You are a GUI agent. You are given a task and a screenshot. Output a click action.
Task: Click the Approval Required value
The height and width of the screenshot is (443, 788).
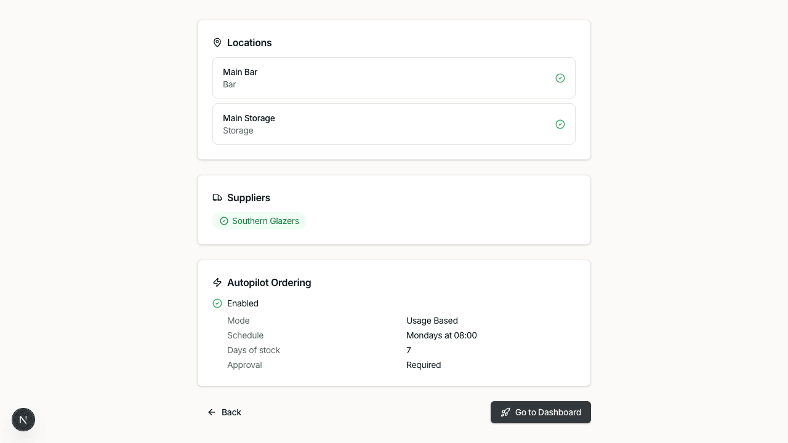tap(424, 365)
